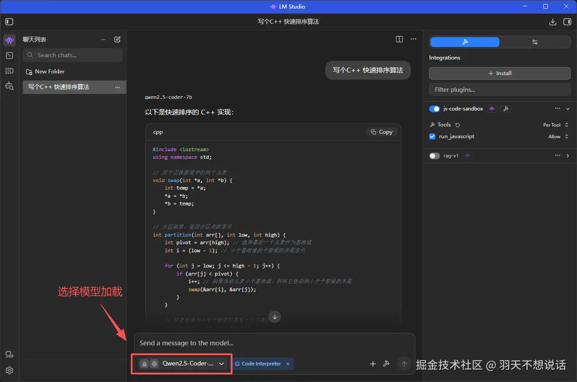The height and width of the screenshot is (382, 577).
Task: Add attachment with the plus icon
Action: [373, 364]
